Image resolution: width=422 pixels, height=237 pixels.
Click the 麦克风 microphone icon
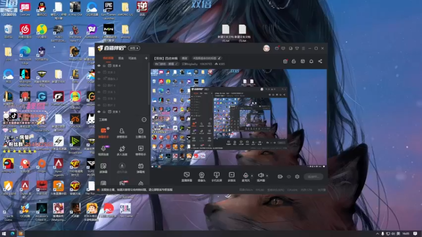pos(245,176)
